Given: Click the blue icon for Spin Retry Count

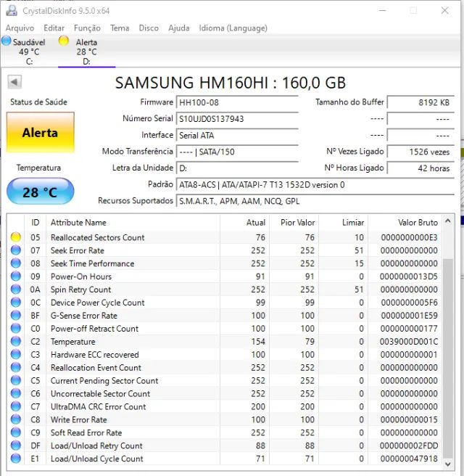Looking at the screenshot, I should (16, 290).
